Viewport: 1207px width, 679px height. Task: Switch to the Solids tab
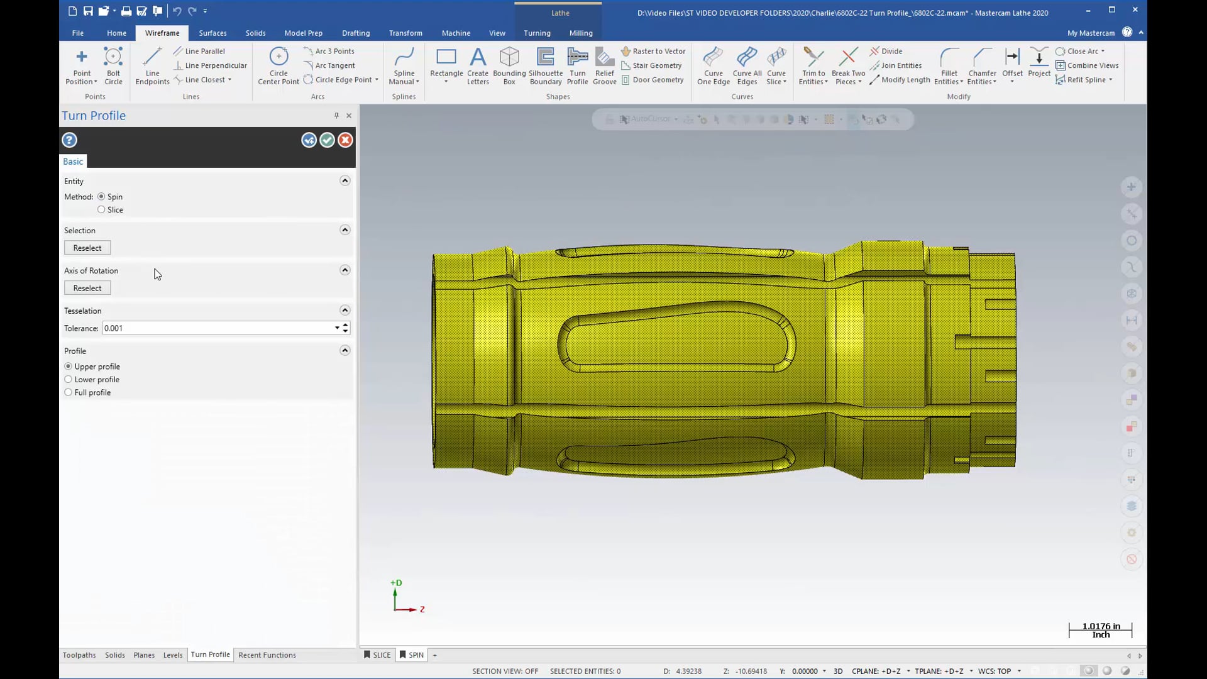click(x=255, y=32)
